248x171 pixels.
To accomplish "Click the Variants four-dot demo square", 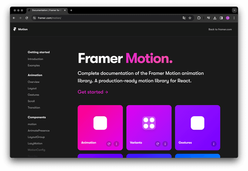I will [149, 123].
